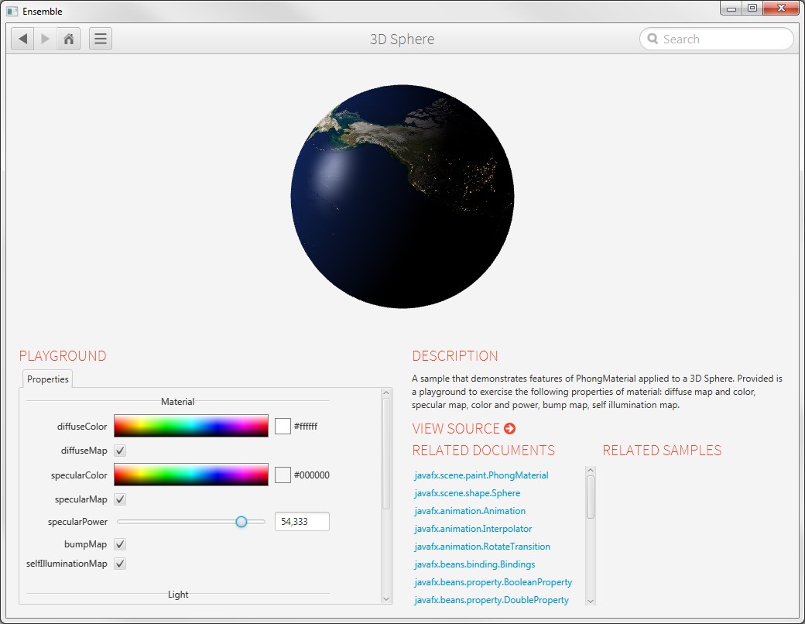Click the specularPower slider thumb
The image size is (805, 624).
241,522
